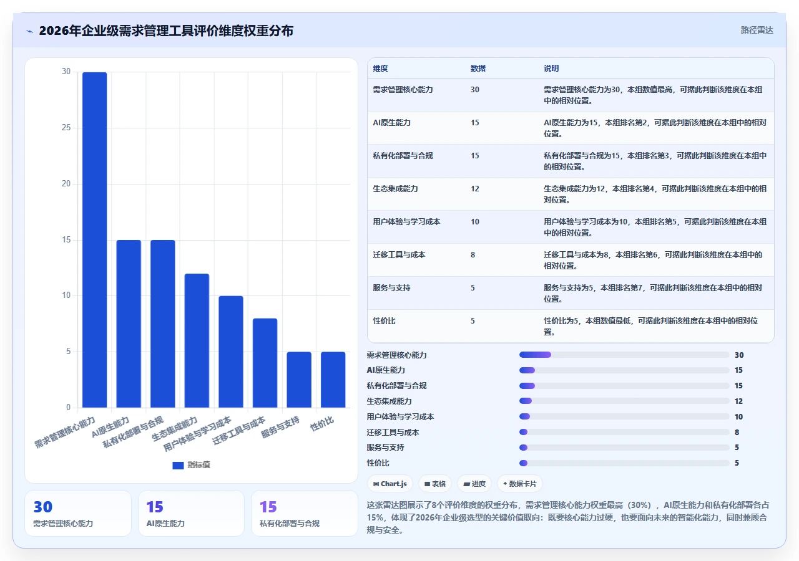This screenshot has height=561, width=799.
Task: Open the 30 需求管理核心能力 data card
Action: coord(78,513)
